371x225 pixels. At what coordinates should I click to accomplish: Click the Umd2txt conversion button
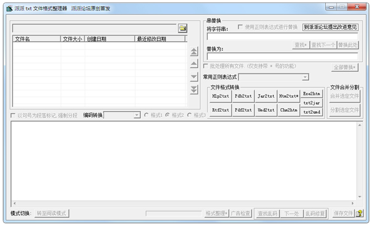click(x=266, y=110)
